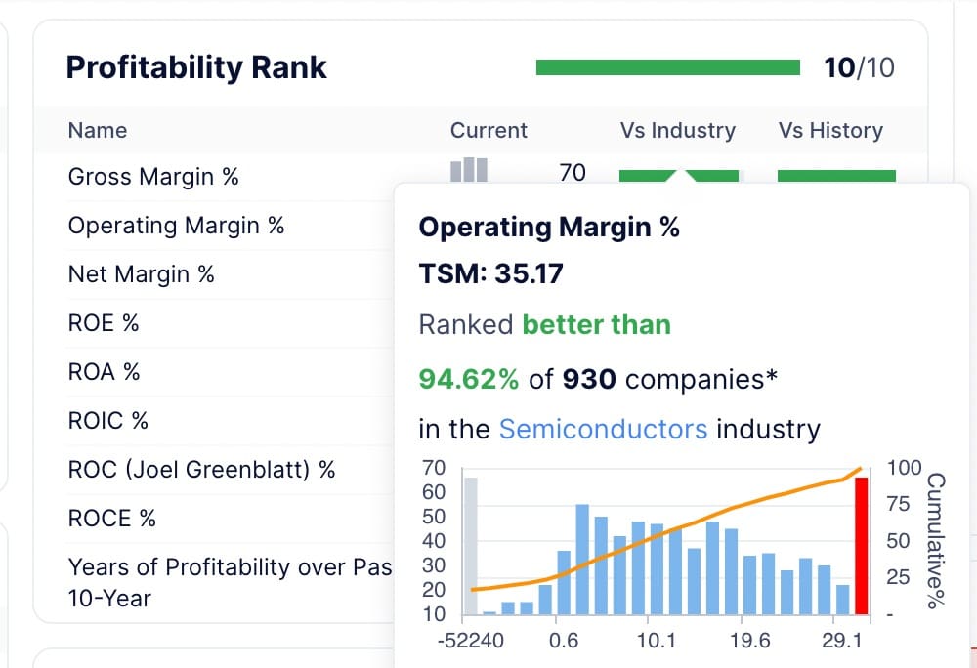Select the Gross Margin % row label

pos(153,176)
